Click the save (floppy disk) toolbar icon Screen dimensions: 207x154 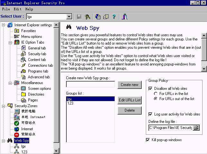(79, 17)
